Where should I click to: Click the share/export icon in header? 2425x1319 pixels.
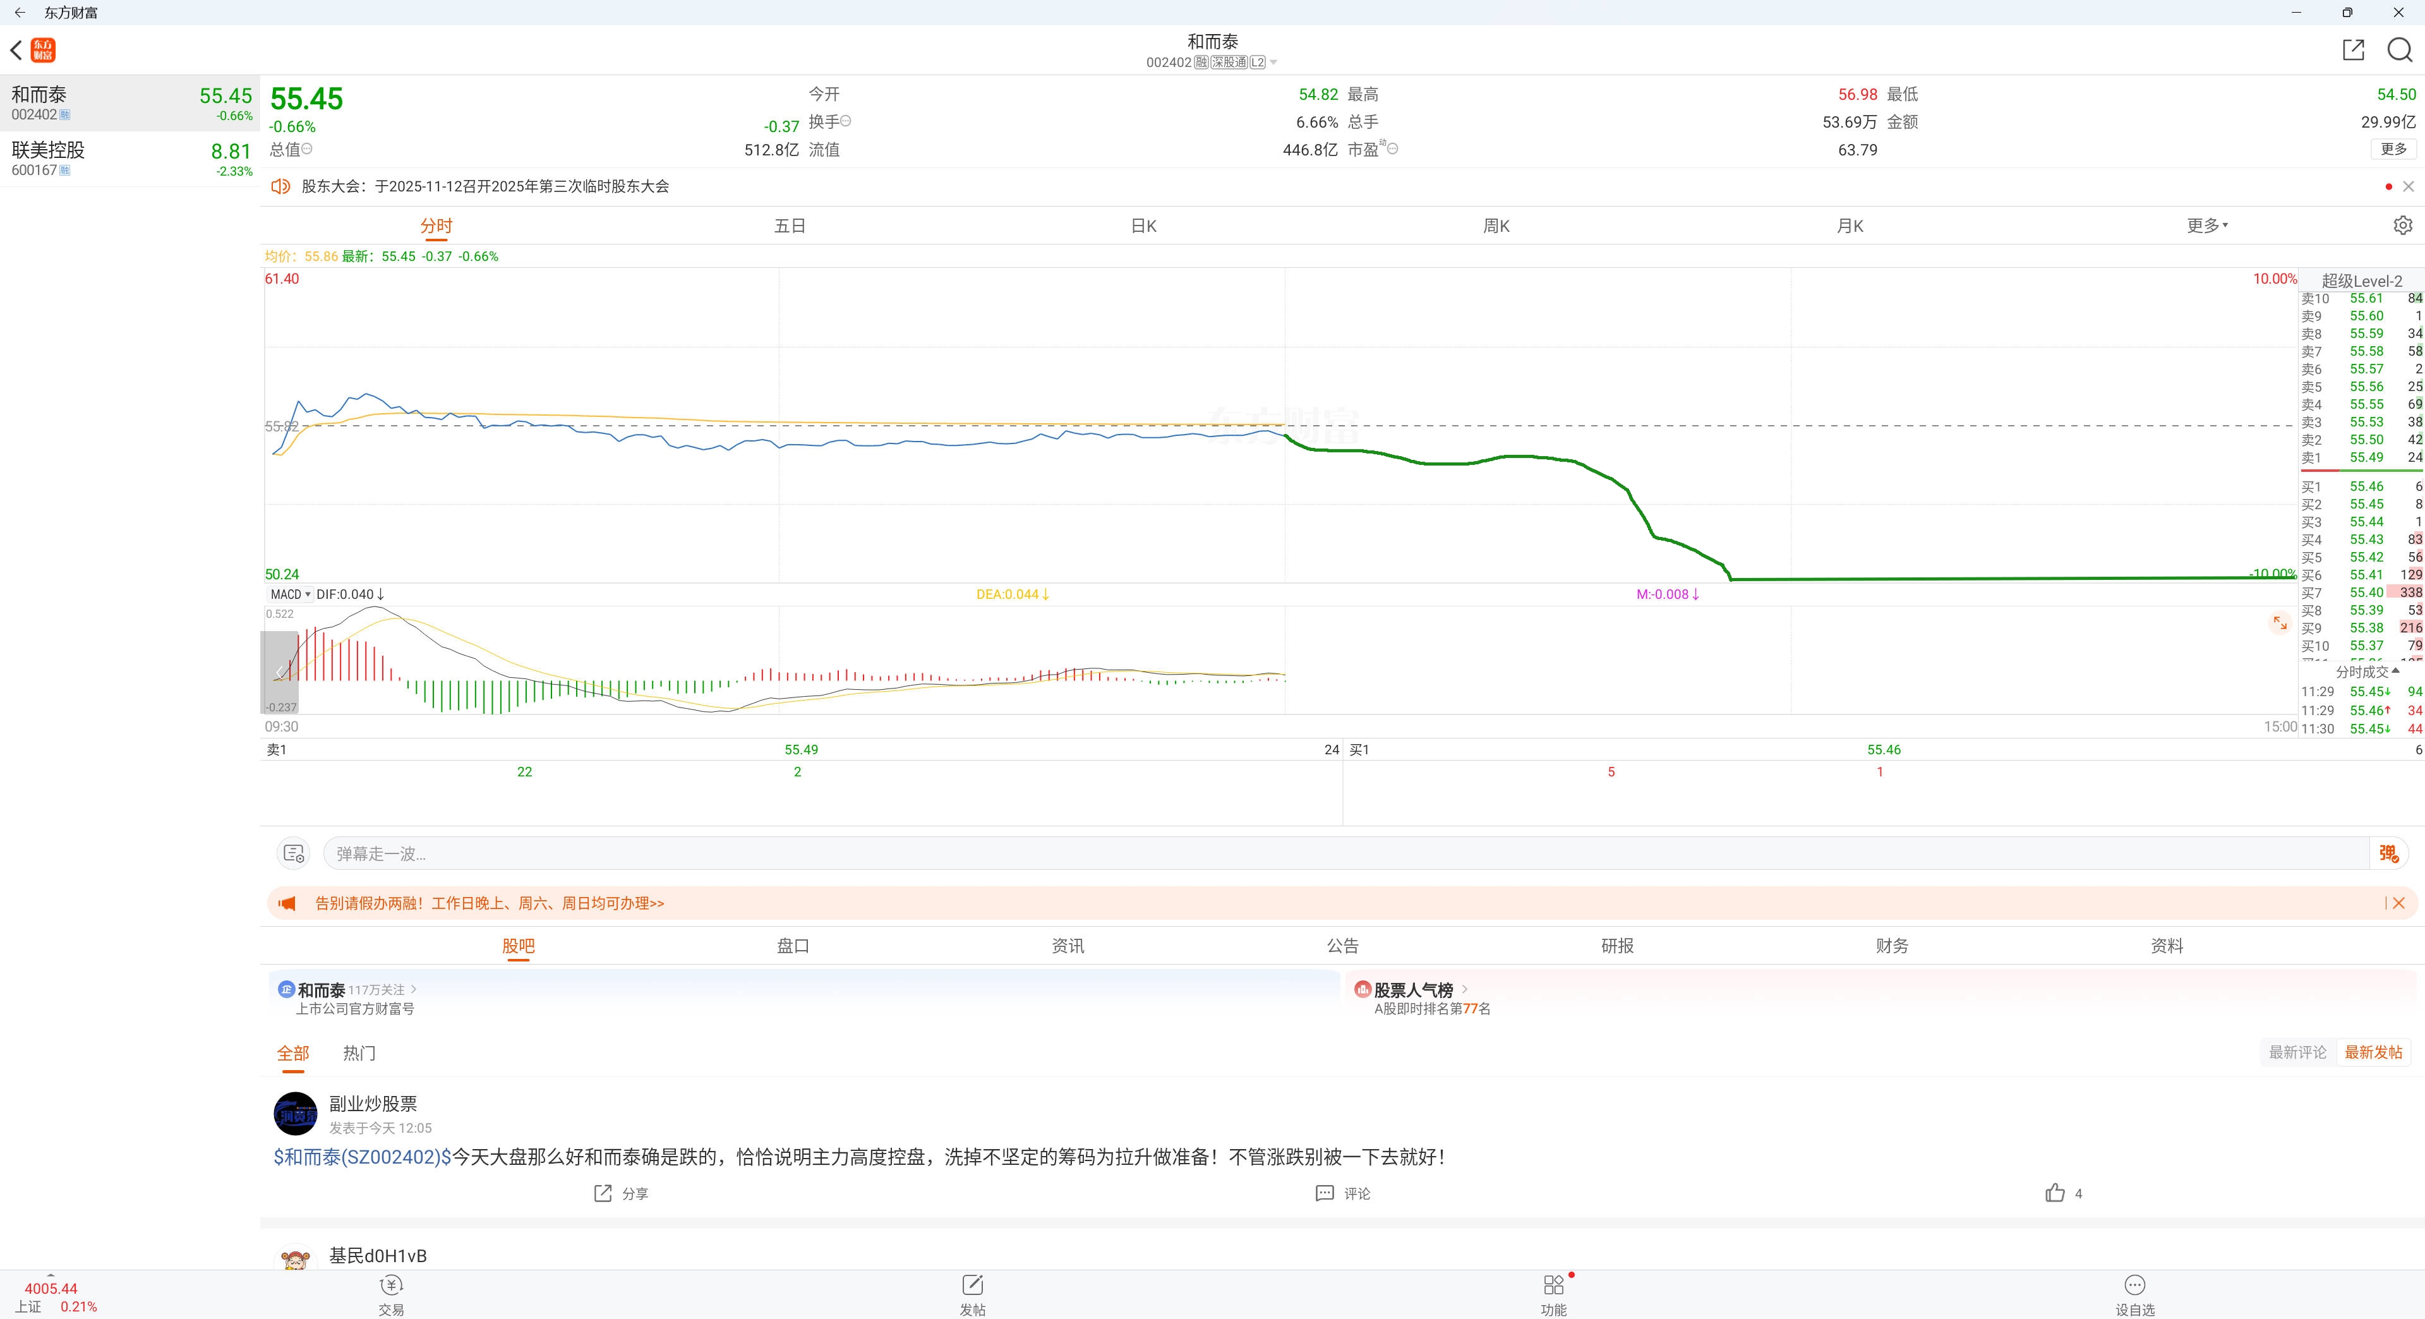(2352, 50)
